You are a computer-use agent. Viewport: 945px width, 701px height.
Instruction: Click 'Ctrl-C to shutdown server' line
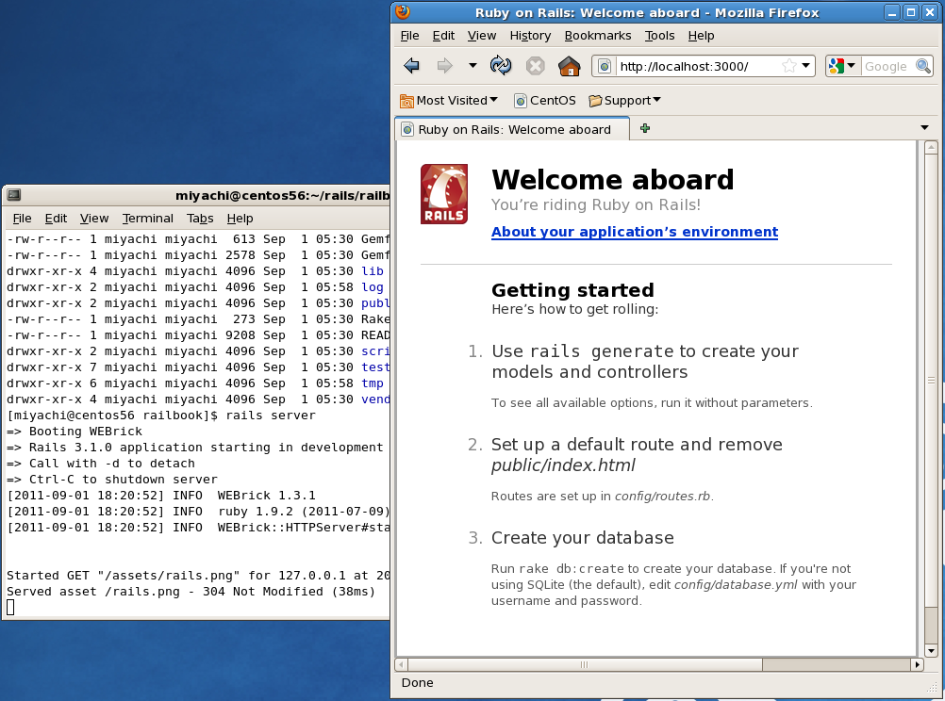click(112, 480)
